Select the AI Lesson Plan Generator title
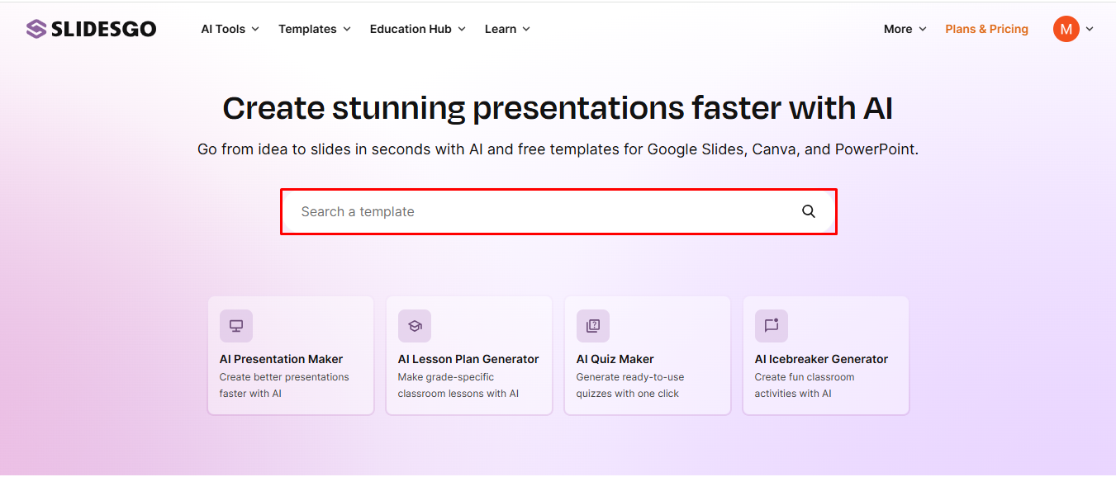Image resolution: width=1116 pixels, height=477 pixels. tap(468, 359)
